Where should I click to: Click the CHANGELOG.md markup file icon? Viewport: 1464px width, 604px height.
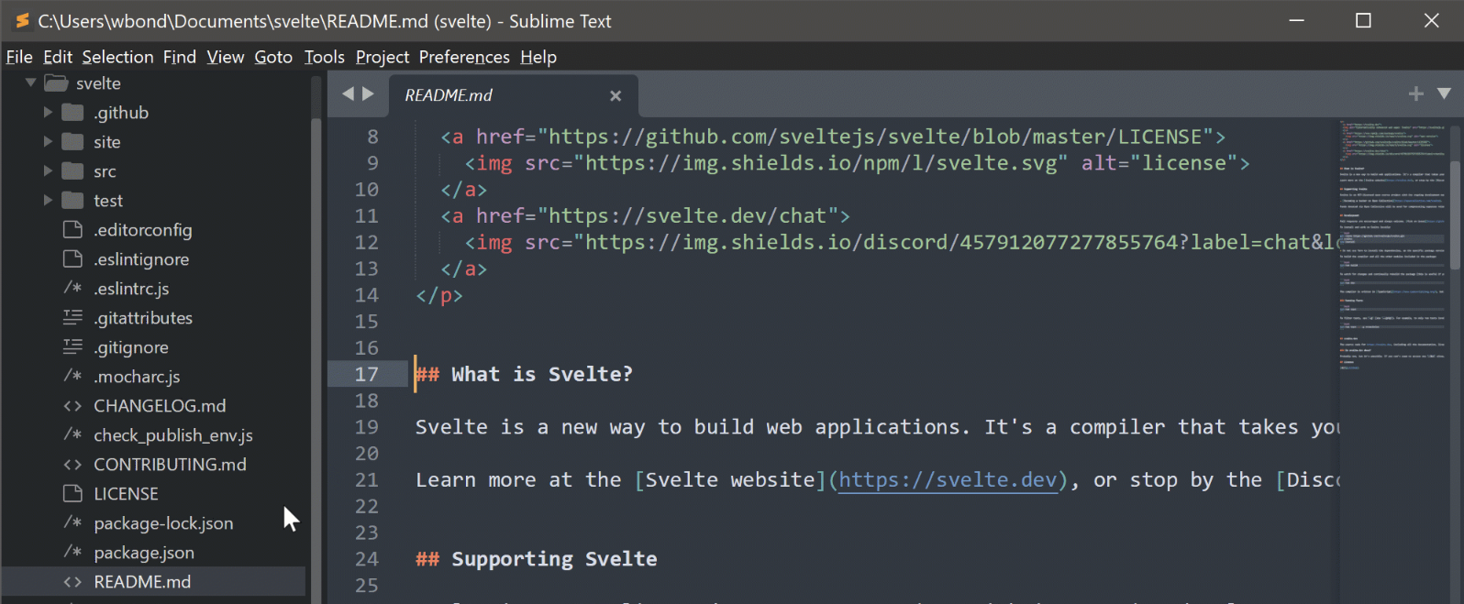(72, 405)
